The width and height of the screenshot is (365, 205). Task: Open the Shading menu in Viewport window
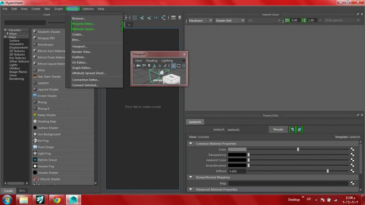pos(151,61)
